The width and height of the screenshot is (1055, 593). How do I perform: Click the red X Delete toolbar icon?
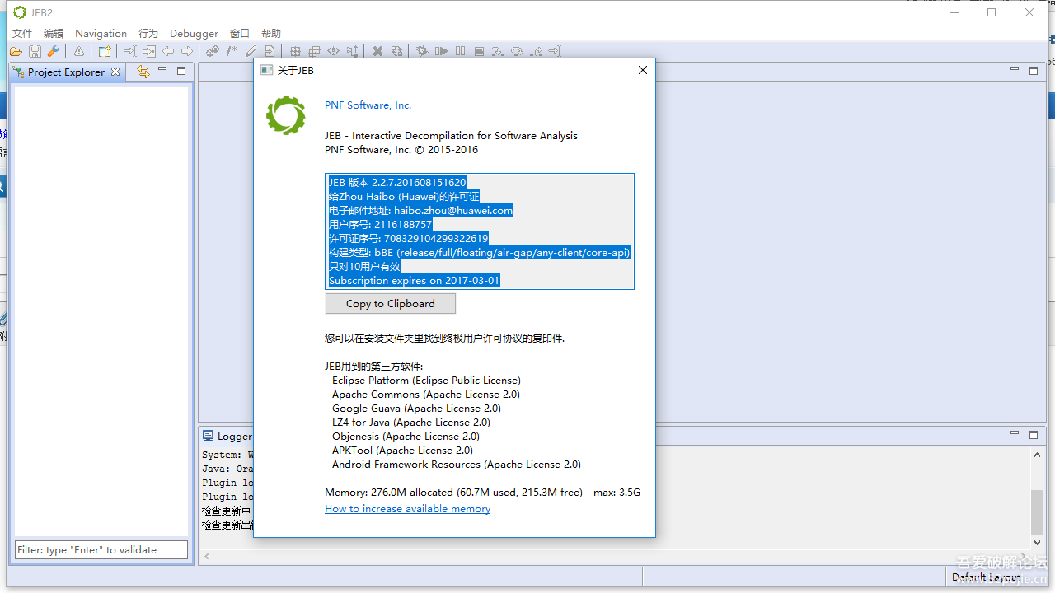[x=377, y=52]
